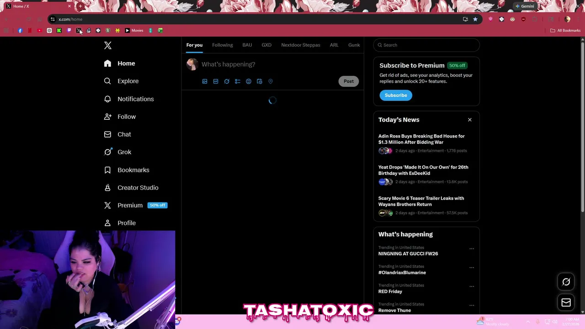Viewport: 585px width, 329px height.
Task: Open Bookmarks in the sidebar
Action: pyautogui.click(x=127, y=170)
